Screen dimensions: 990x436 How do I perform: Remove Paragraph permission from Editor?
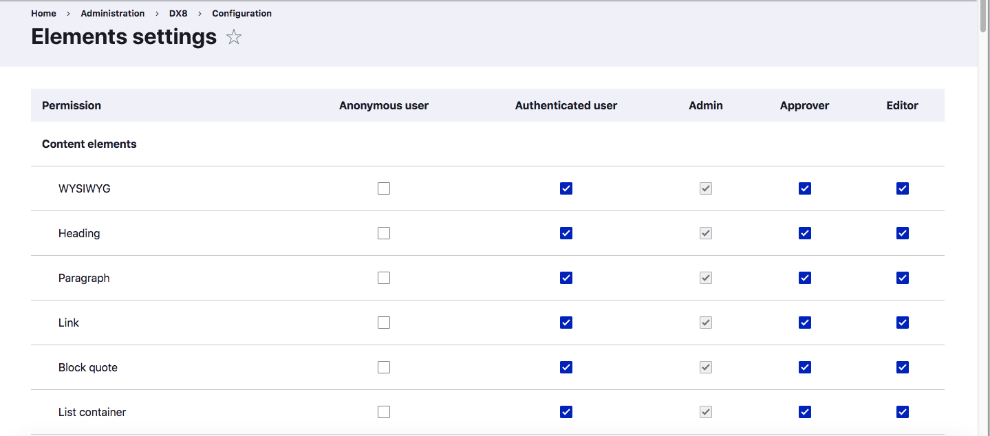pyautogui.click(x=903, y=278)
